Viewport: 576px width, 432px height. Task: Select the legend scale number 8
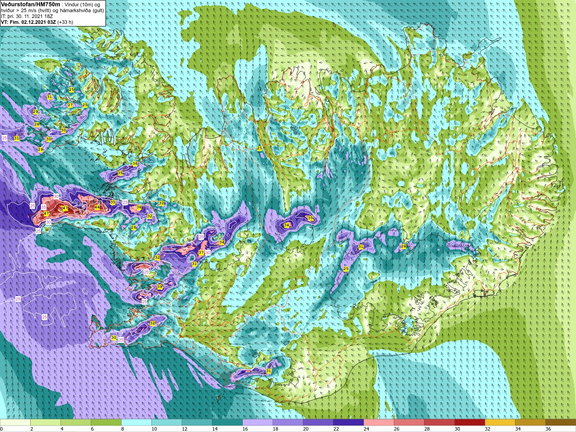(123, 429)
